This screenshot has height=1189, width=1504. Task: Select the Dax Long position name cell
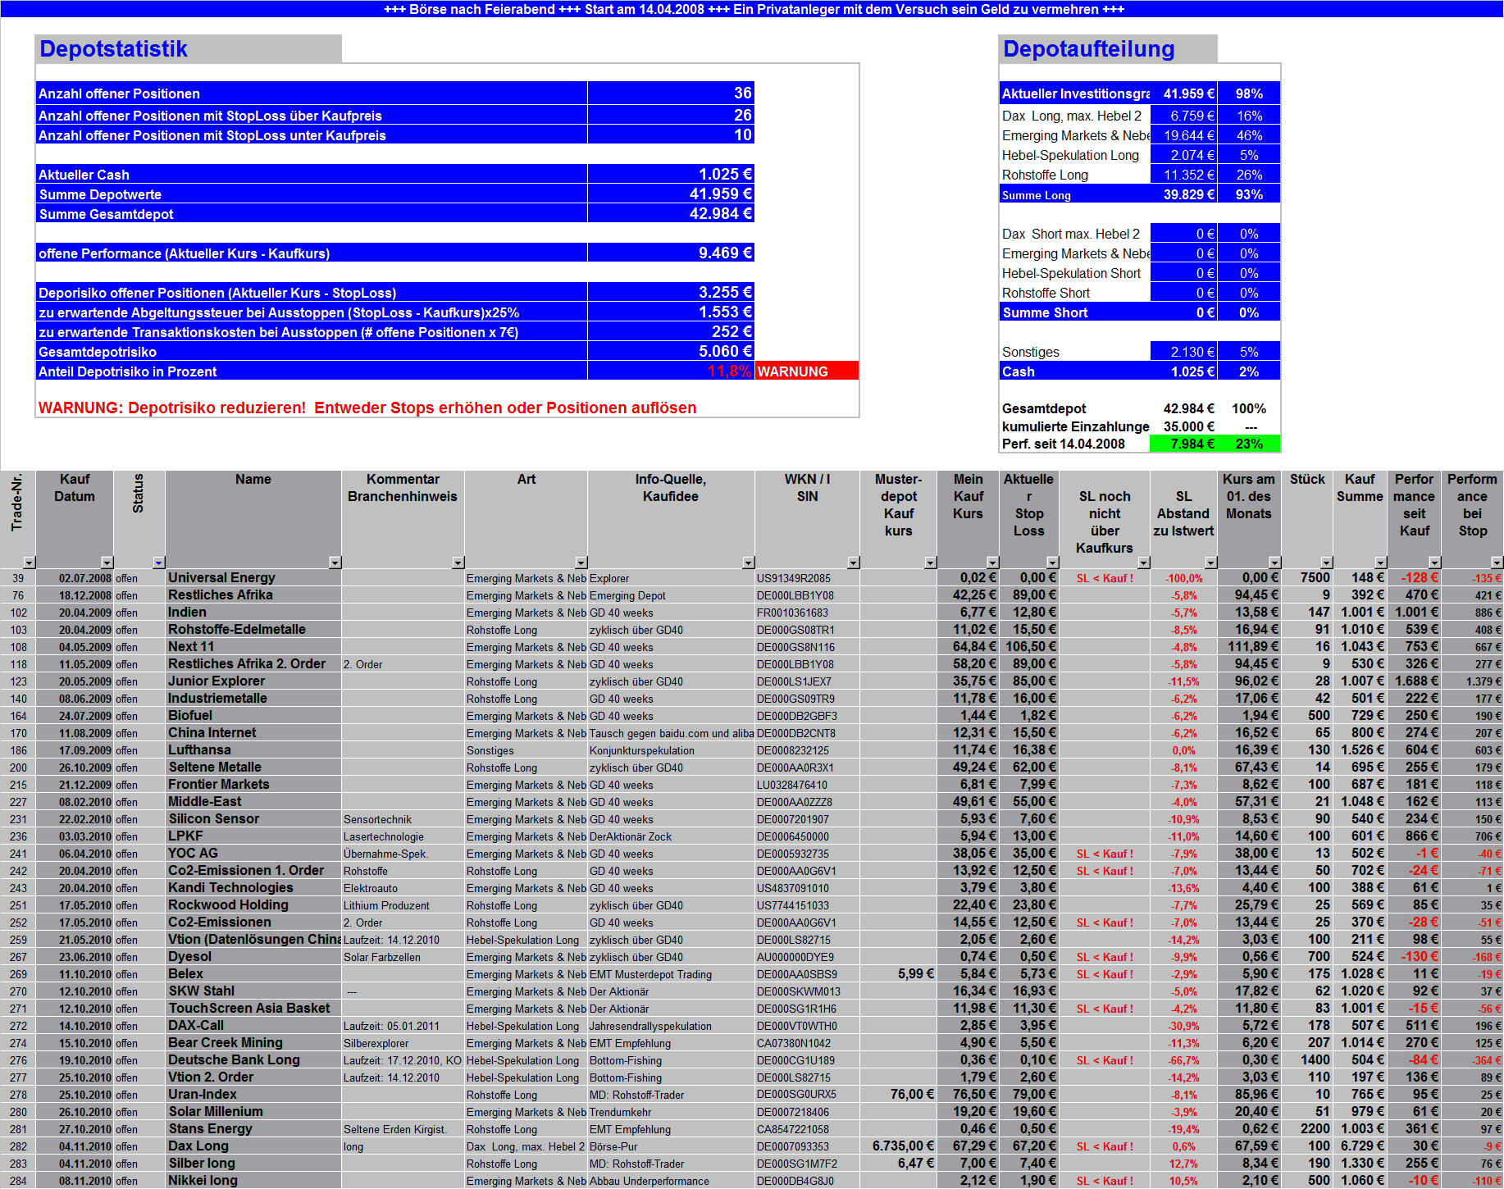[197, 1146]
